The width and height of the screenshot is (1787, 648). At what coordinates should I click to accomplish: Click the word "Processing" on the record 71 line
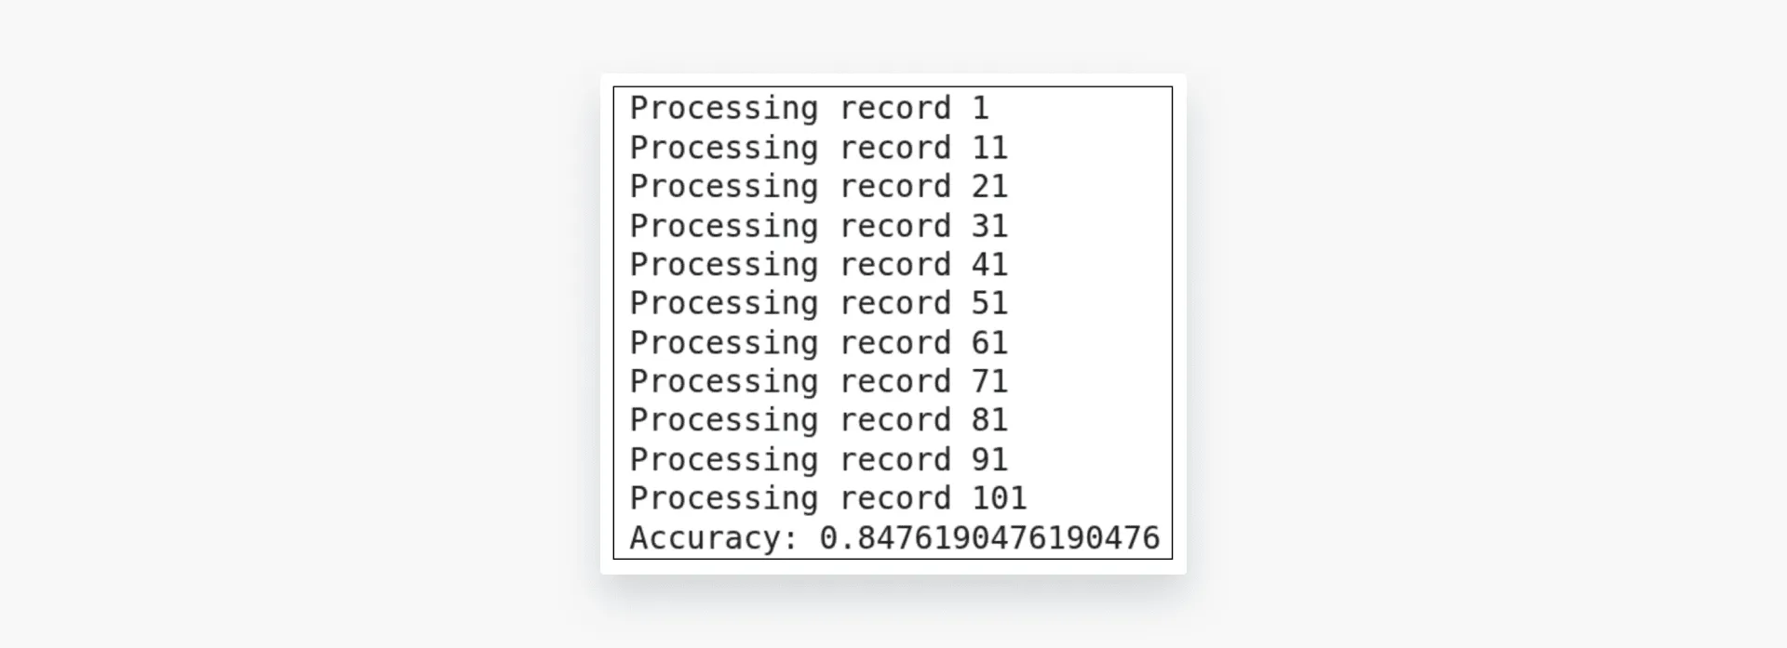723,382
